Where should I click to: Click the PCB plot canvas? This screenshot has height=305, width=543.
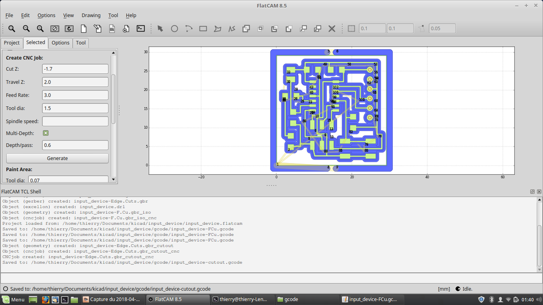tap(332, 111)
